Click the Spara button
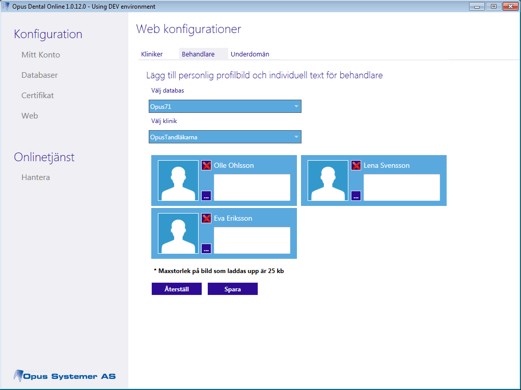Screen dimensions: 521x390 [233, 289]
